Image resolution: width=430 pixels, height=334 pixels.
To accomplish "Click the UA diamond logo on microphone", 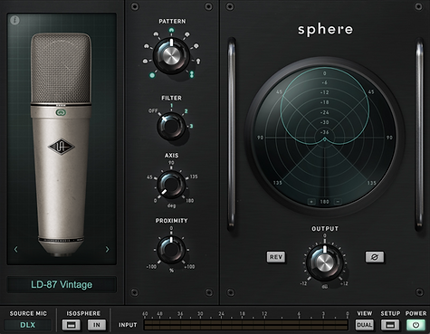I will (x=62, y=147).
